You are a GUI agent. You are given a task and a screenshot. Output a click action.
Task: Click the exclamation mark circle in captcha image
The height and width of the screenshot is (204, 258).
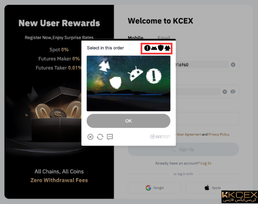coord(154,76)
